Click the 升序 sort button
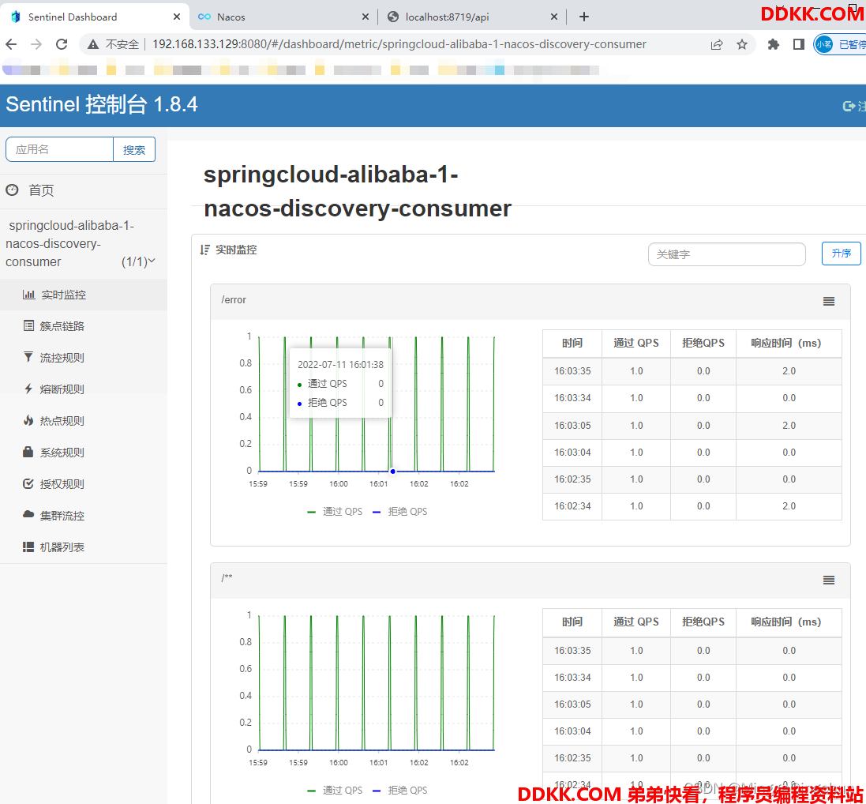The height and width of the screenshot is (804, 866). coord(841,253)
